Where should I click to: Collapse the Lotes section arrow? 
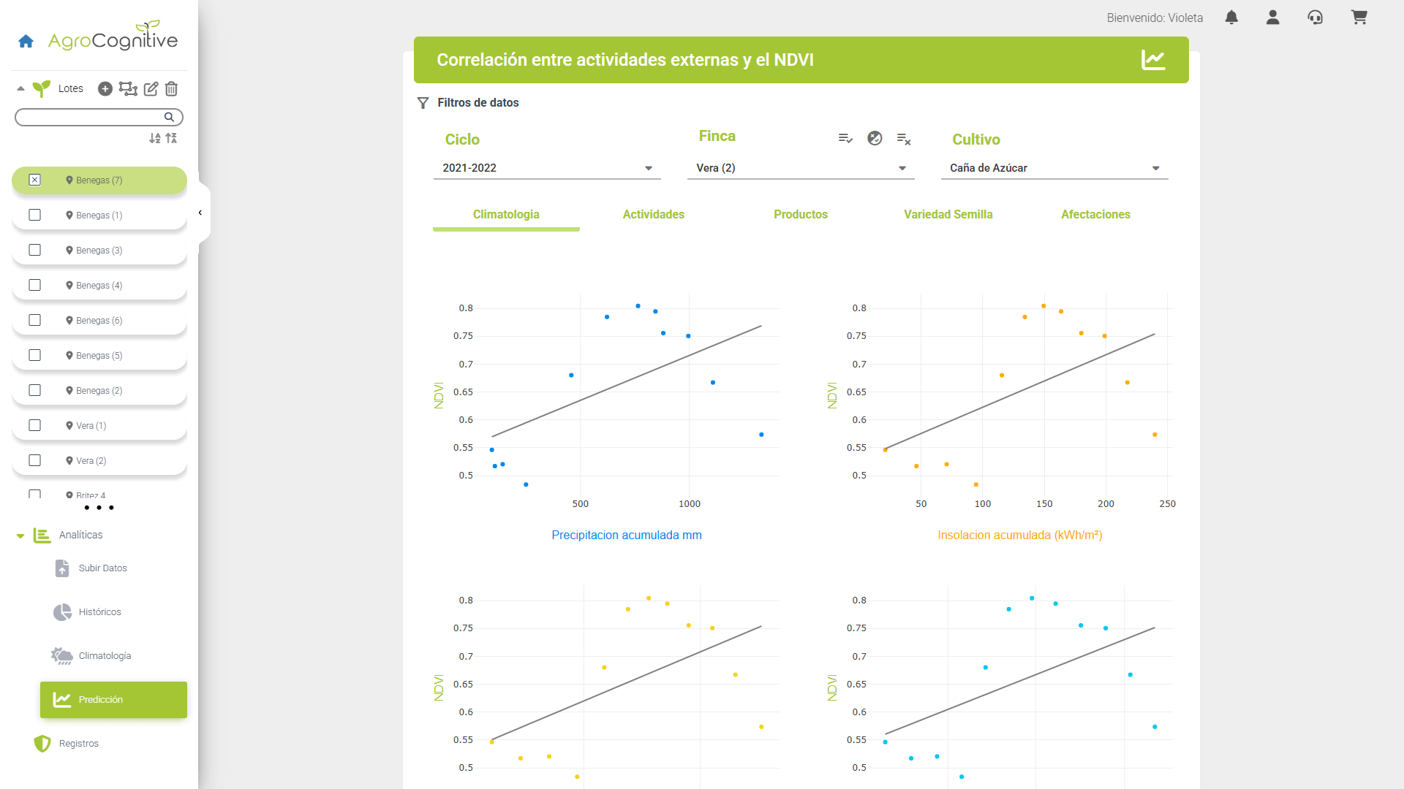tap(20, 88)
